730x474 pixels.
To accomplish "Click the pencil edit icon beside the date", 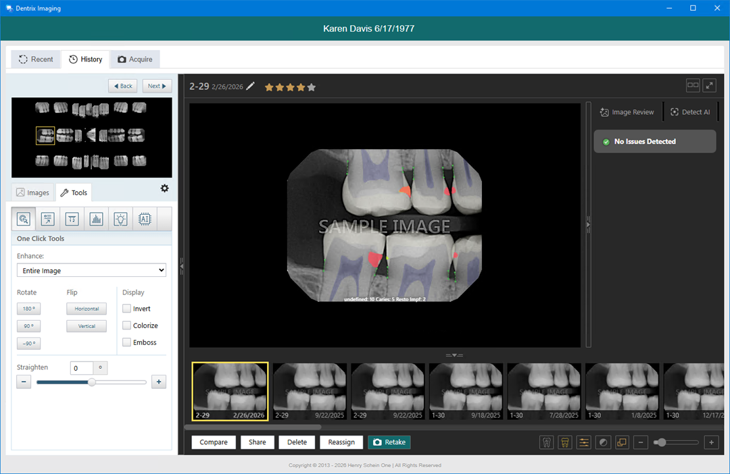I will point(251,86).
